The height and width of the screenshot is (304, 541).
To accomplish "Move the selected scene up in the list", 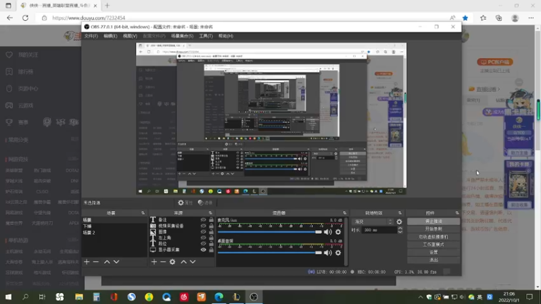I will point(107,262).
